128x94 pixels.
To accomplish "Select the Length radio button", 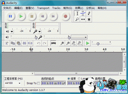I will pos(79,79).
